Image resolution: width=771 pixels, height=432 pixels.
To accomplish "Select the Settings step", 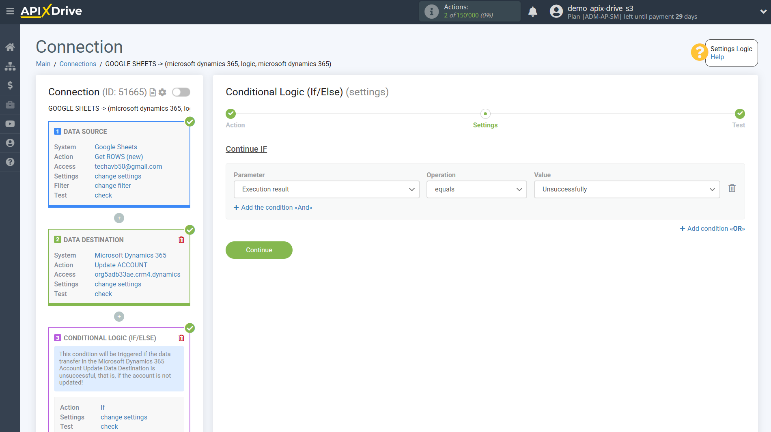I will point(485,114).
